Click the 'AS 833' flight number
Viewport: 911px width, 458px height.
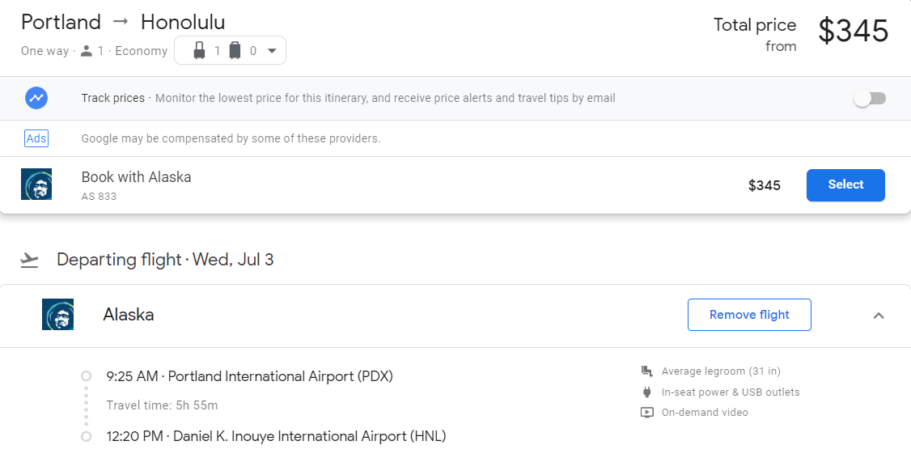coord(99,197)
